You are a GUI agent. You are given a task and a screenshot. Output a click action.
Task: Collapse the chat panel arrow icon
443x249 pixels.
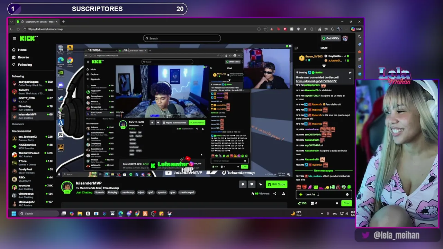(x=296, y=48)
